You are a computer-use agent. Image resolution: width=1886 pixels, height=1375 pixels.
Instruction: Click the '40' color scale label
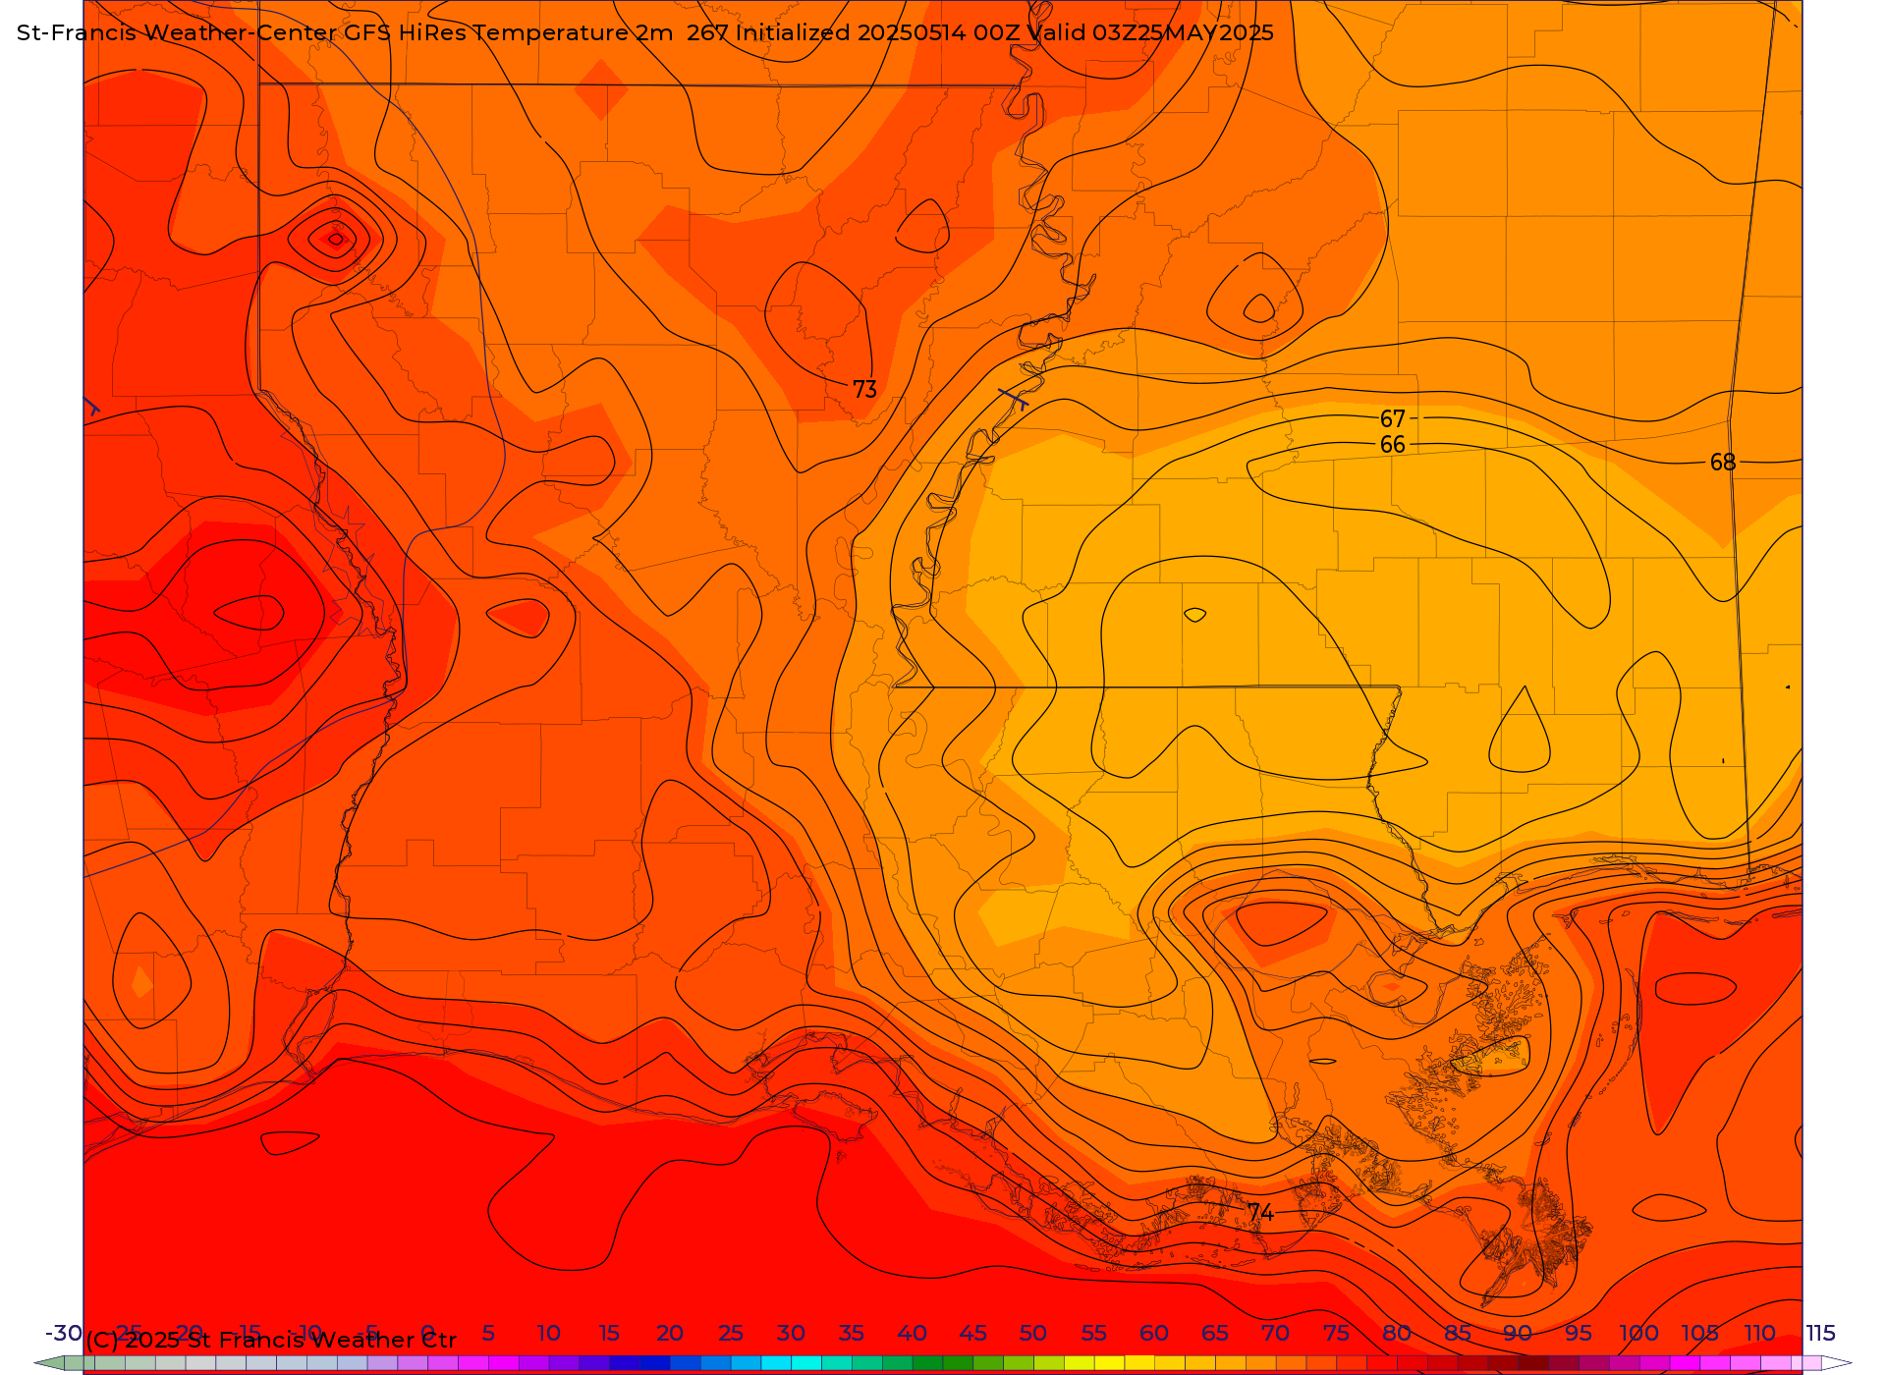click(912, 1333)
